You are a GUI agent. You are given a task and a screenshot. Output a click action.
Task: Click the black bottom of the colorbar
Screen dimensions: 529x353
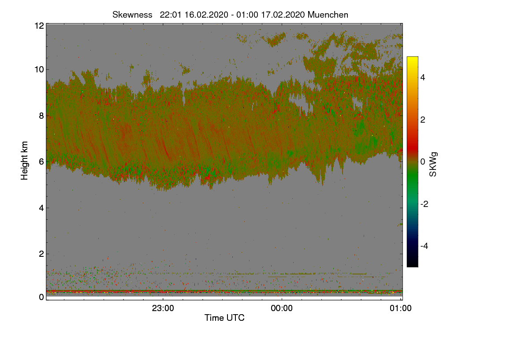pyautogui.click(x=412, y=263)
